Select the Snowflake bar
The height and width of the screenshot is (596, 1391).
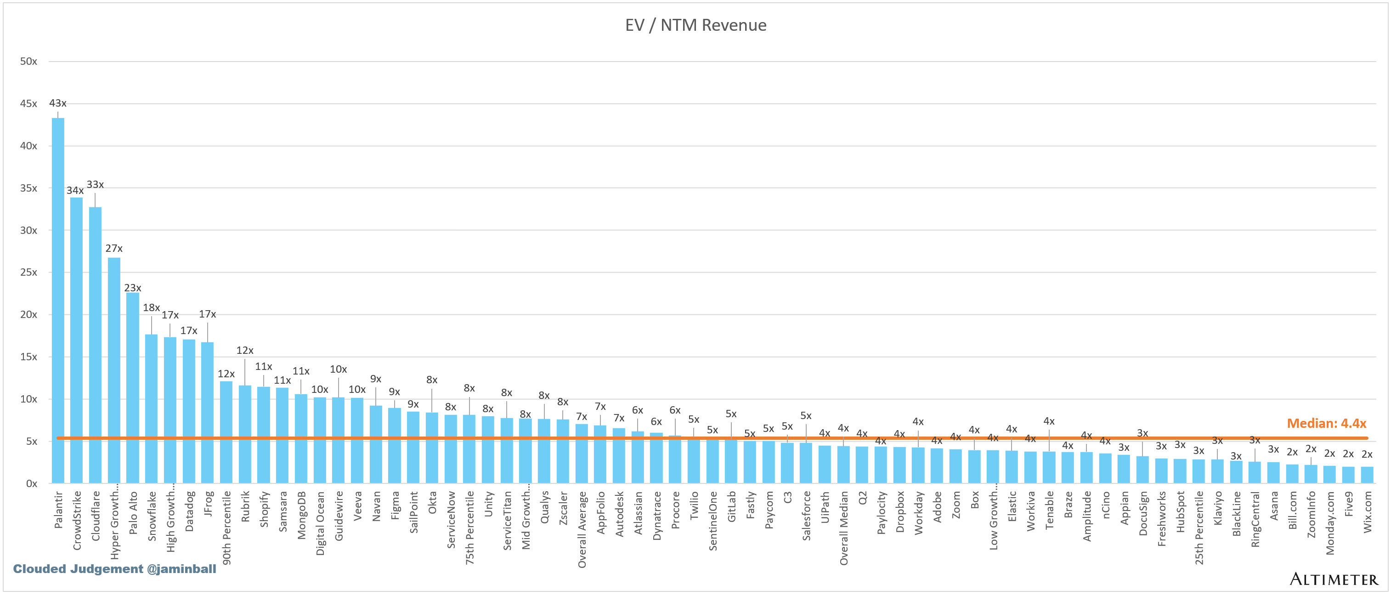click(x=151, y=409)
